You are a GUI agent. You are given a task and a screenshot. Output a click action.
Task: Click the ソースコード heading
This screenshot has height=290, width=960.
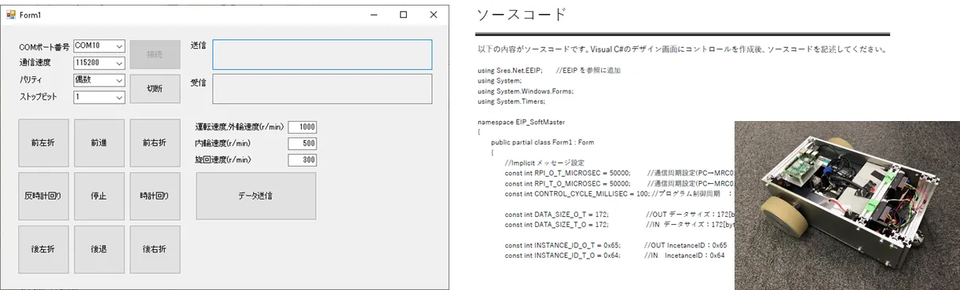(522, 14)
